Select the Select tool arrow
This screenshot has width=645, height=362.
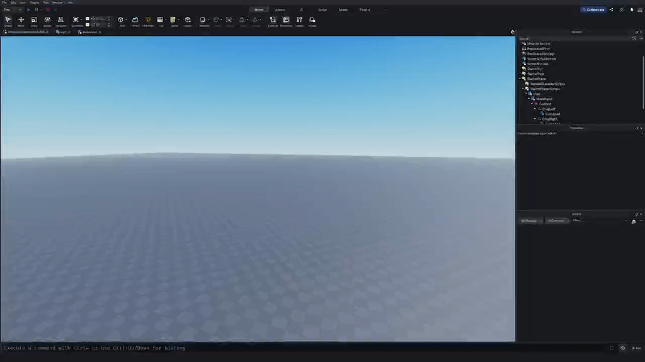coord(8,19)
